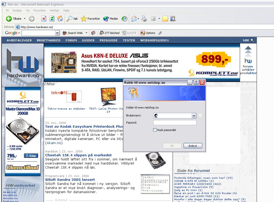
Task: Open the Google logo menu dropdown
Action: tap(19, 33)
